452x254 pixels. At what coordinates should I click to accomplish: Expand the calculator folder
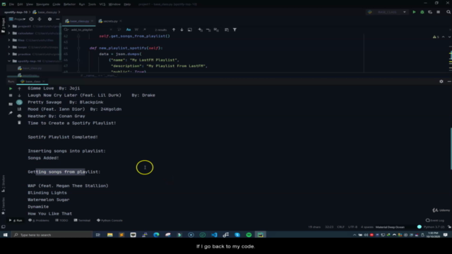pyautogui.click(x=9, y=33)
